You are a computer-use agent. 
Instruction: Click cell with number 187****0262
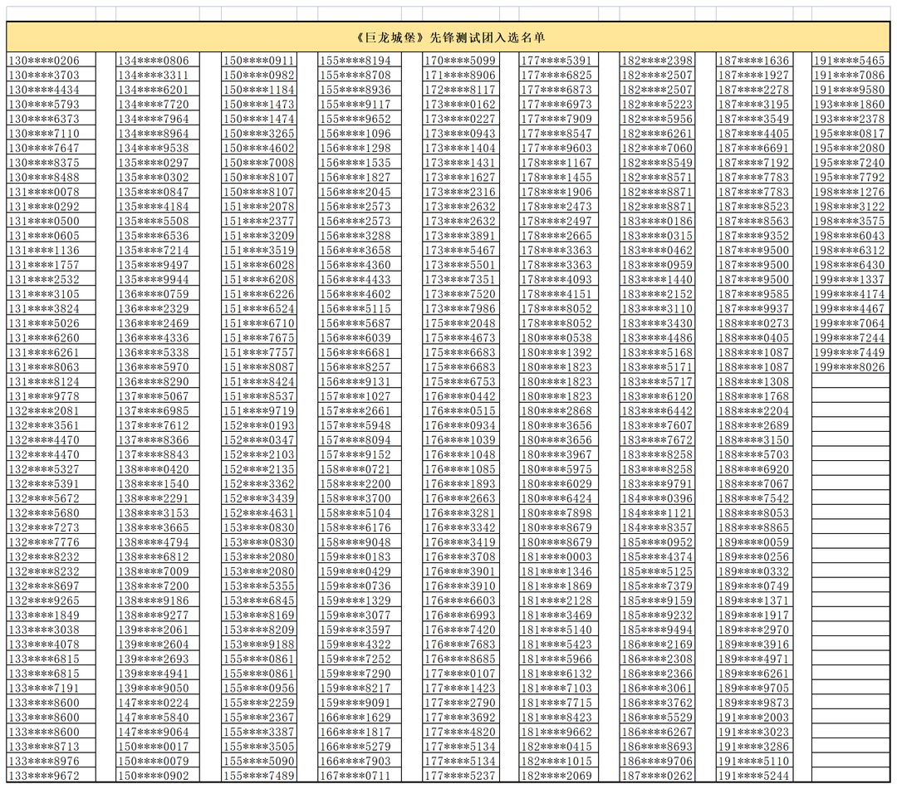[657, 776]
